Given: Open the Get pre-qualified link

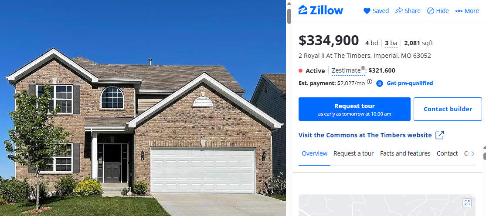Looking at the screenshot, I should tap(410, 83).
